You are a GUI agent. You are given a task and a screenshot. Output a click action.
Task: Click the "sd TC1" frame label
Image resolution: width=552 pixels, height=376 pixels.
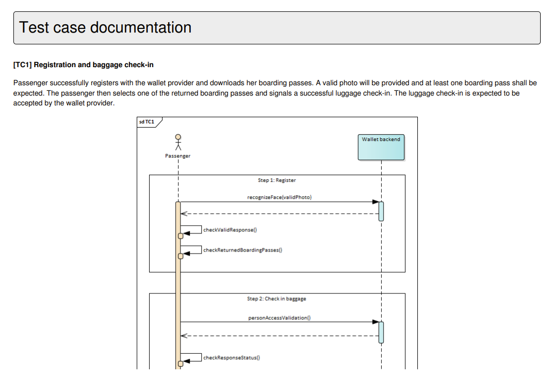(x=147, y=122)
